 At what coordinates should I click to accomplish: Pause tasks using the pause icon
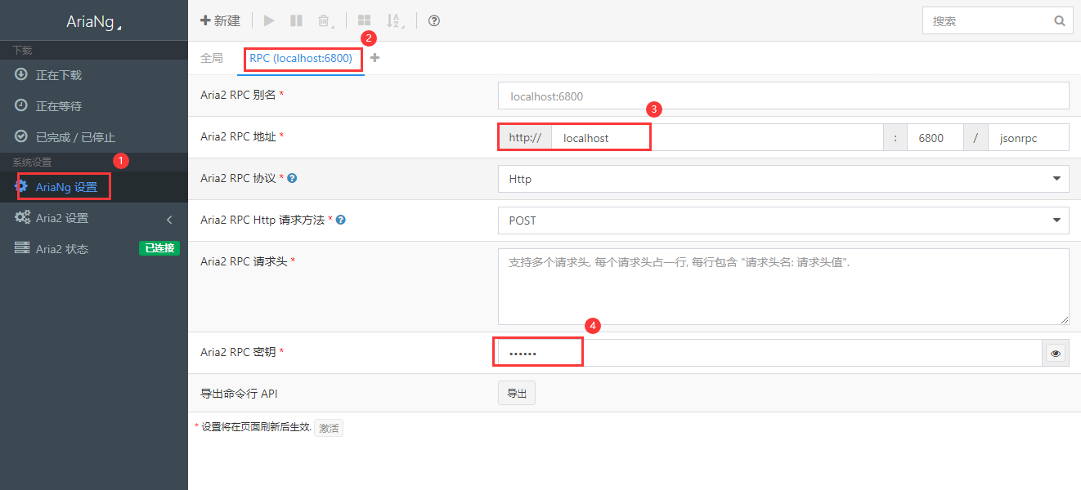[296, 20]
